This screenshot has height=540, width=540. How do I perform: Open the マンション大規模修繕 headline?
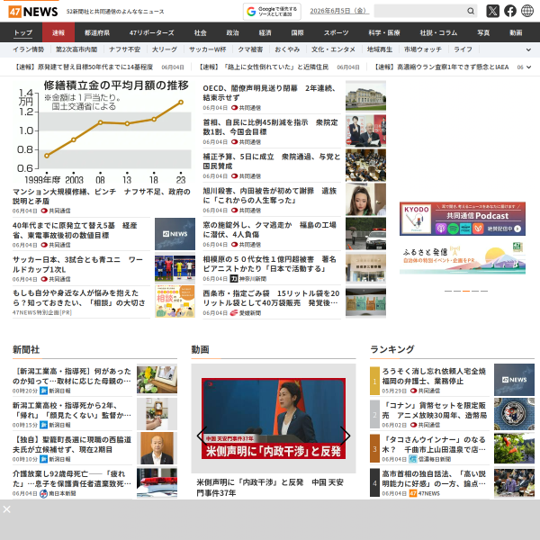(x=101, y=196)
